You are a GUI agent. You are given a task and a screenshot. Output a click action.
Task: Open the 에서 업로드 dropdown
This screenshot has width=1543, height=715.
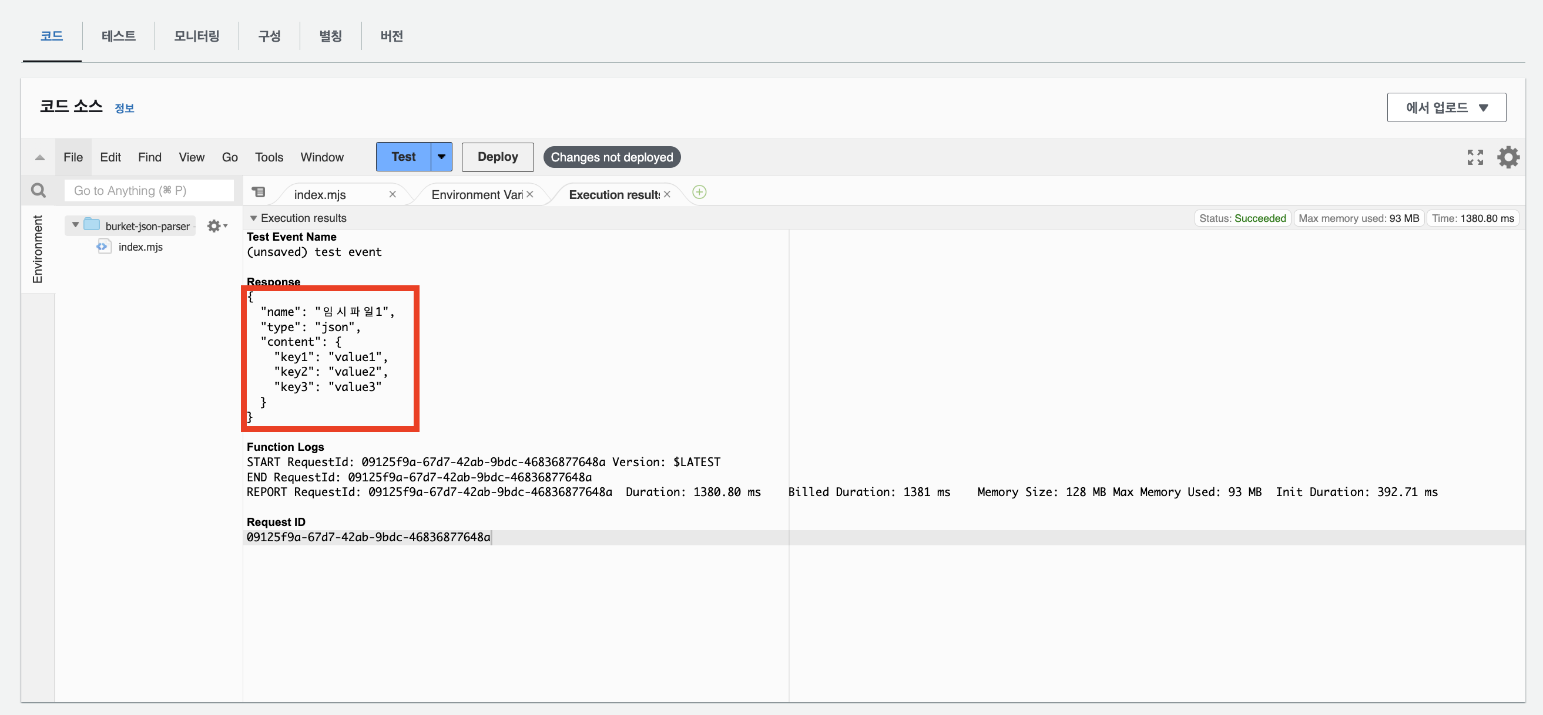pos(1446,107)
